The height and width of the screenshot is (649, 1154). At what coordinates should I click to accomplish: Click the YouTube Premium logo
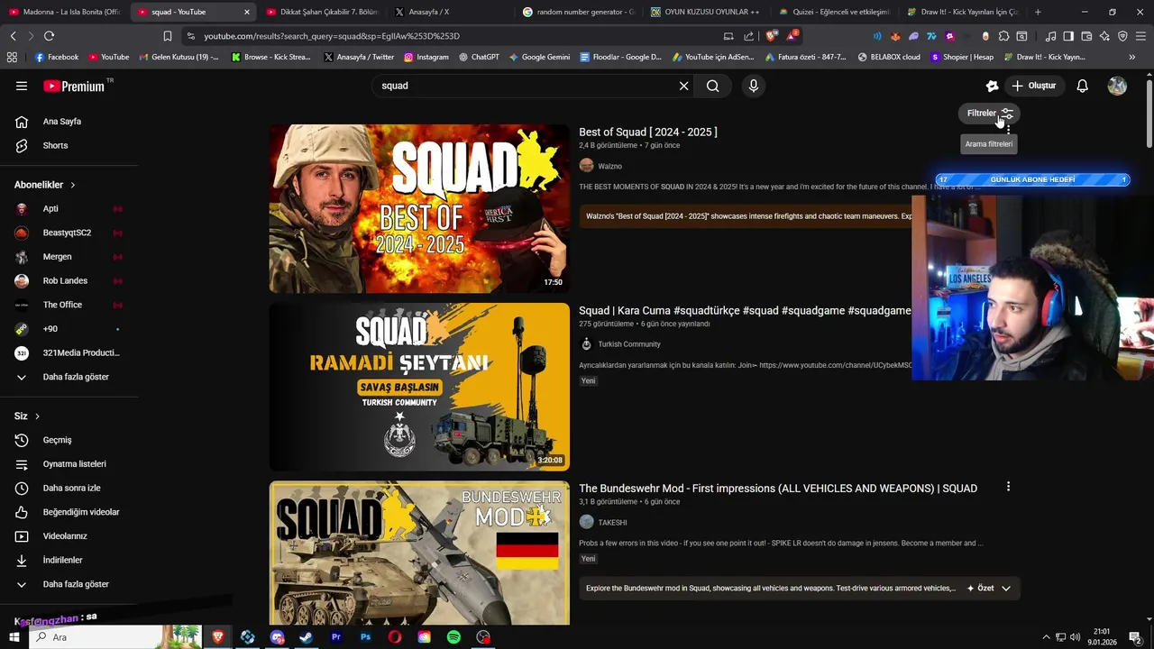coord(75,86)
